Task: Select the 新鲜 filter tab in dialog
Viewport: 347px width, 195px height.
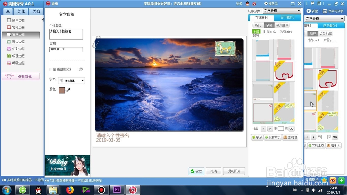Action: (269, 25)
